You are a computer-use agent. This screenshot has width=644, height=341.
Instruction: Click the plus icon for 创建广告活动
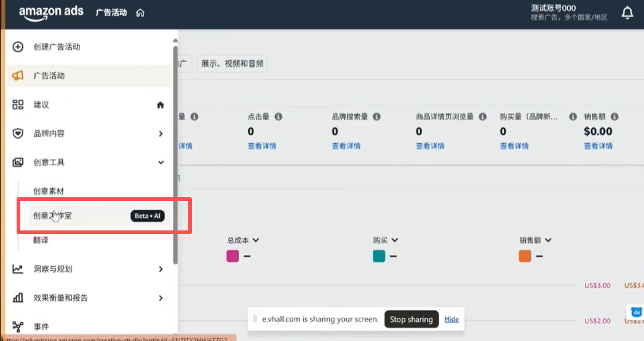[x=18, y=47]
